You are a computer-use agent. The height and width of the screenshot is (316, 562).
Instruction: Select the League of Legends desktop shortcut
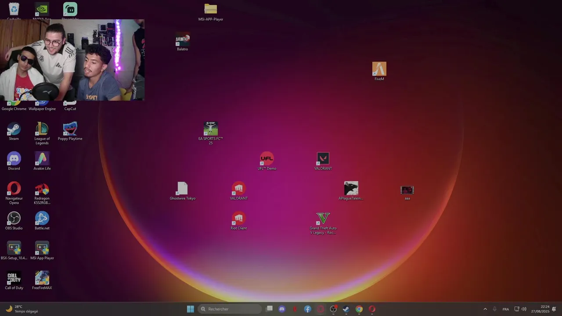point(42,133)
